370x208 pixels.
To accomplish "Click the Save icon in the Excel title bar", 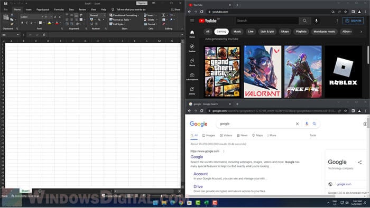I will click(x=6, y=4).
